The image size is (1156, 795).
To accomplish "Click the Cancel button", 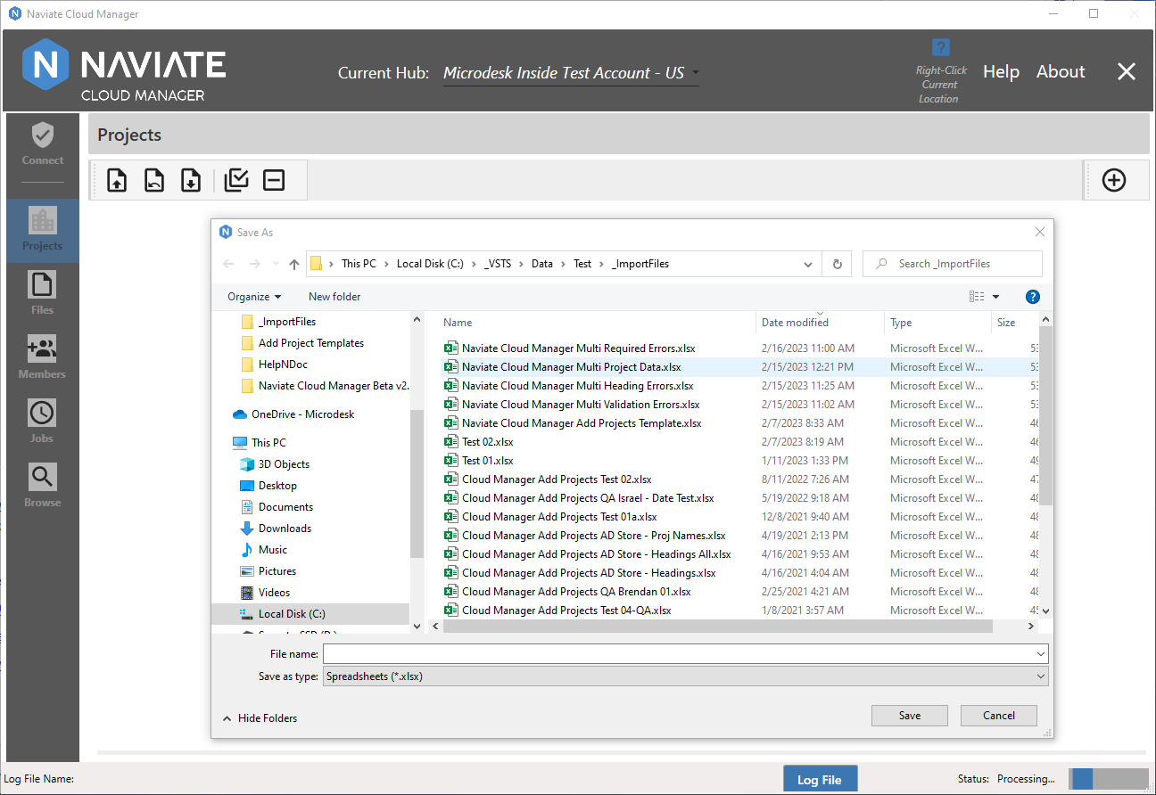I will click(999, 715).
